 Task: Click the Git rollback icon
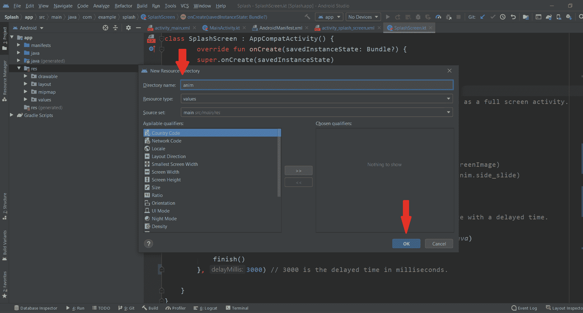513,17
